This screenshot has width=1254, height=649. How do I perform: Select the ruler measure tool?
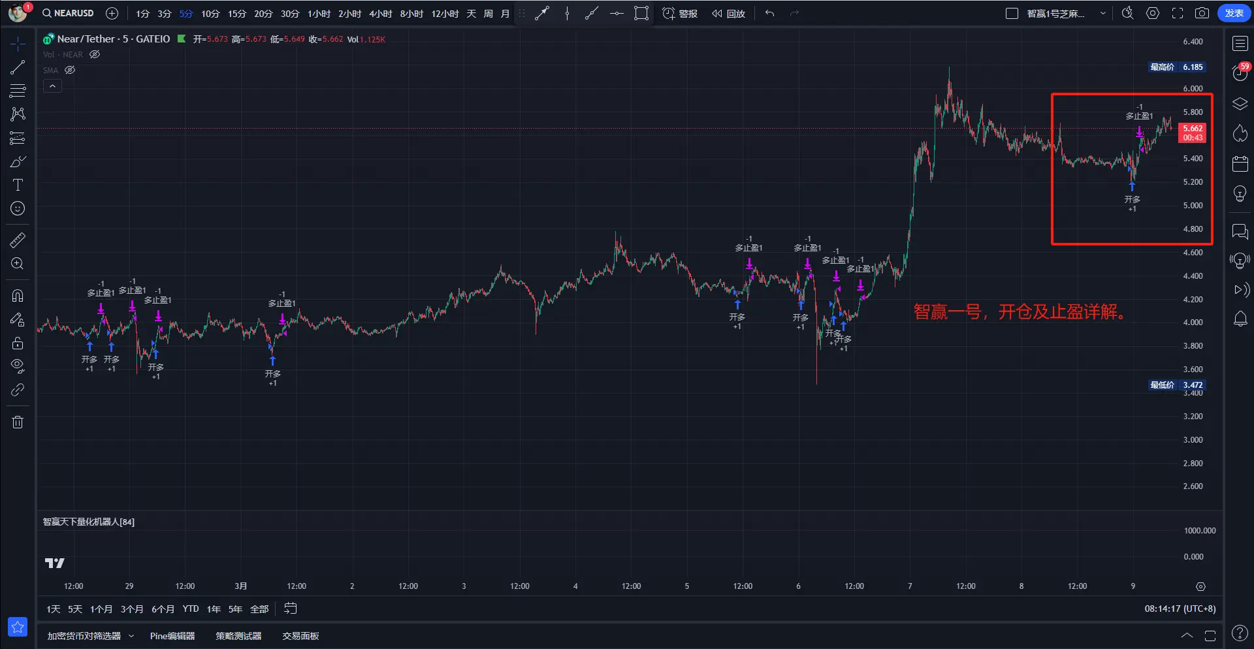[x=18, y=240]
